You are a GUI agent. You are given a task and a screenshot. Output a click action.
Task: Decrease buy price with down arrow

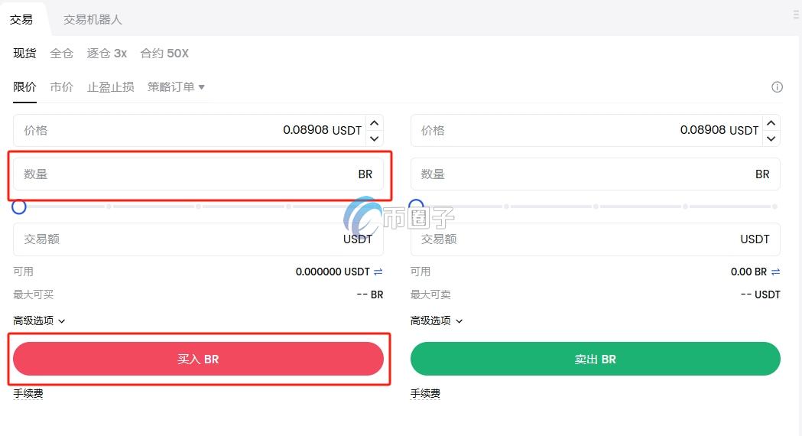tap(375, 138)
